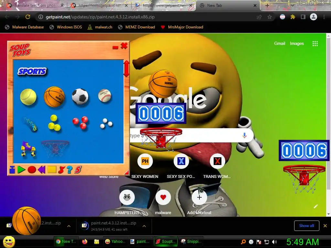Switch to Soupt... taskbar item
This screenshot has height=248, width=331.
tap(166, 242)
